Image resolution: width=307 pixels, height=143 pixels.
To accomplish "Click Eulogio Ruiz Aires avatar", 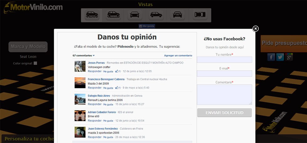I will coord(80,99).
